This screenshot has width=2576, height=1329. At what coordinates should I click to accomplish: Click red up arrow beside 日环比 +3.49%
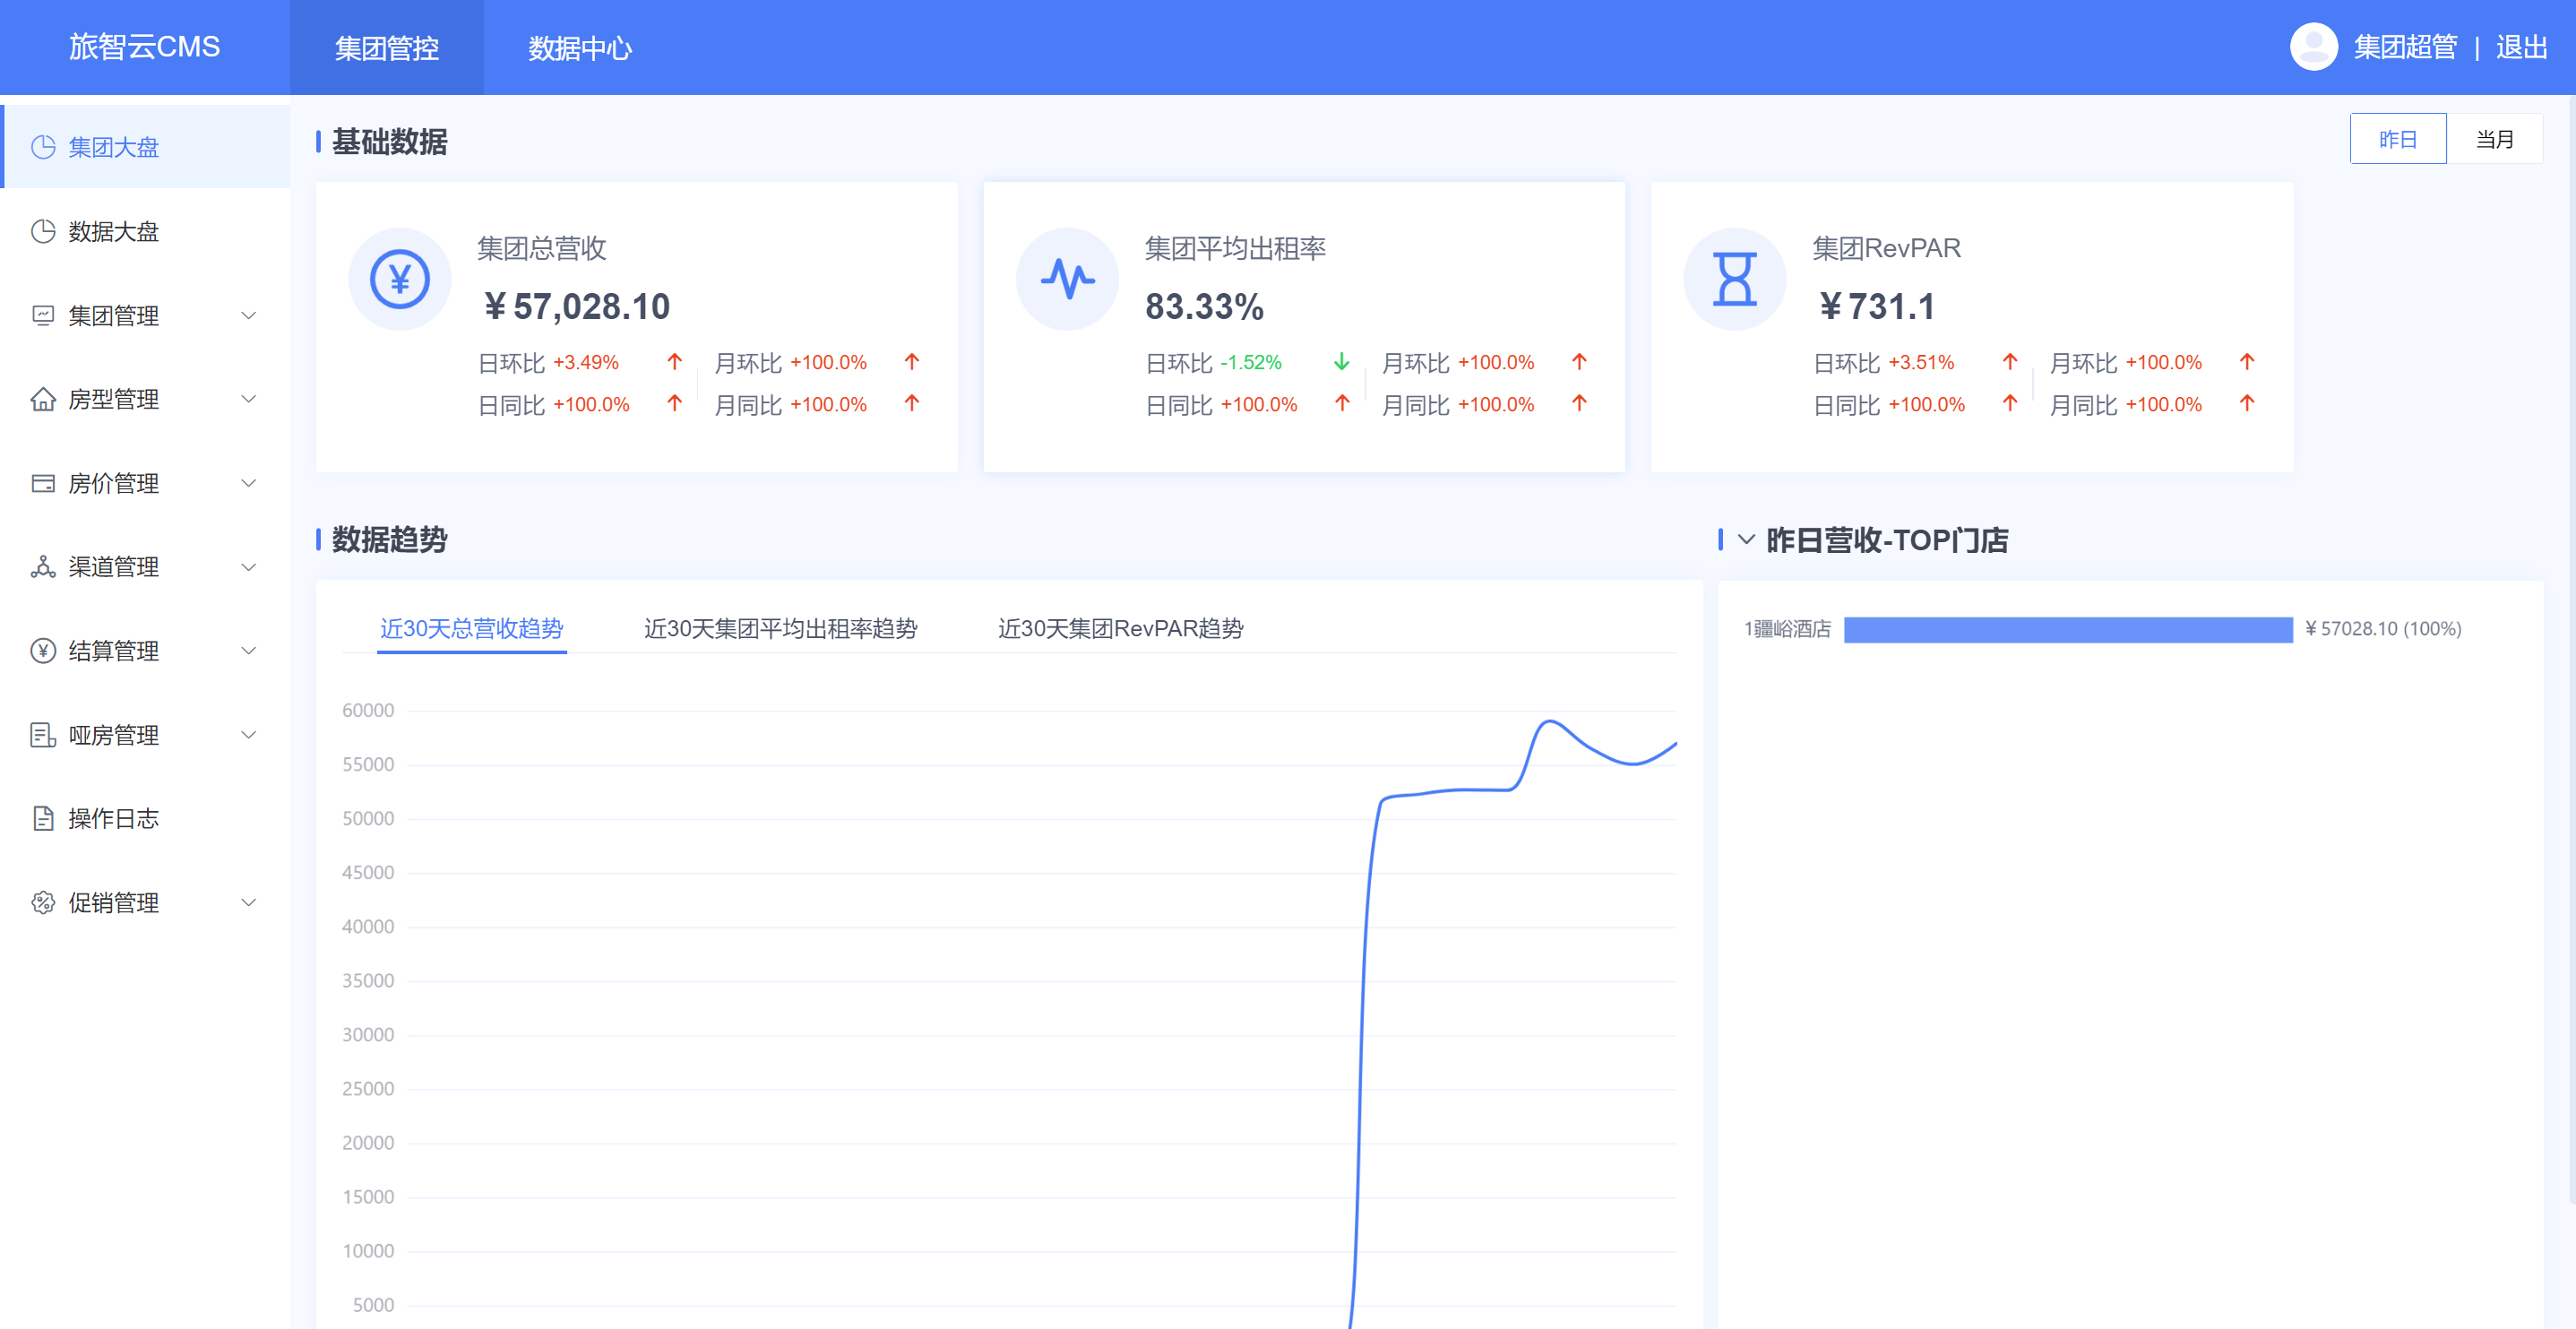pos(675,361)
